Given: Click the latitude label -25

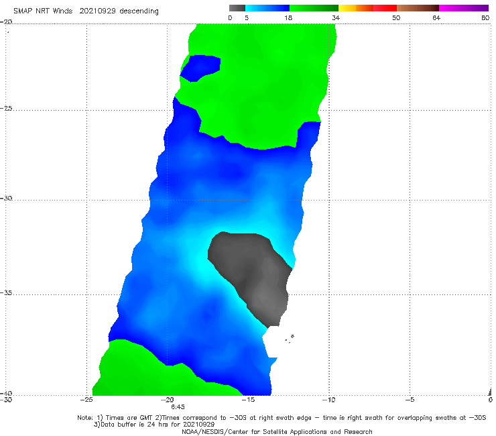Looking at the screenshot, I should pyautogui.click(x=6, y=108).
